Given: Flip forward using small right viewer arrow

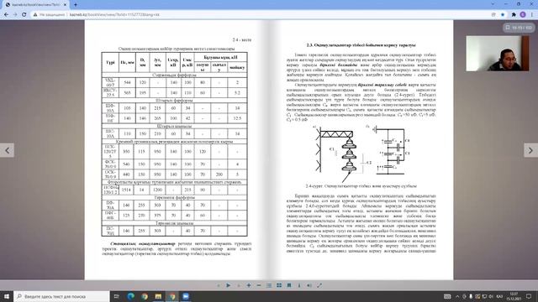Looking at the screenshot, I should tap(239, 285).
